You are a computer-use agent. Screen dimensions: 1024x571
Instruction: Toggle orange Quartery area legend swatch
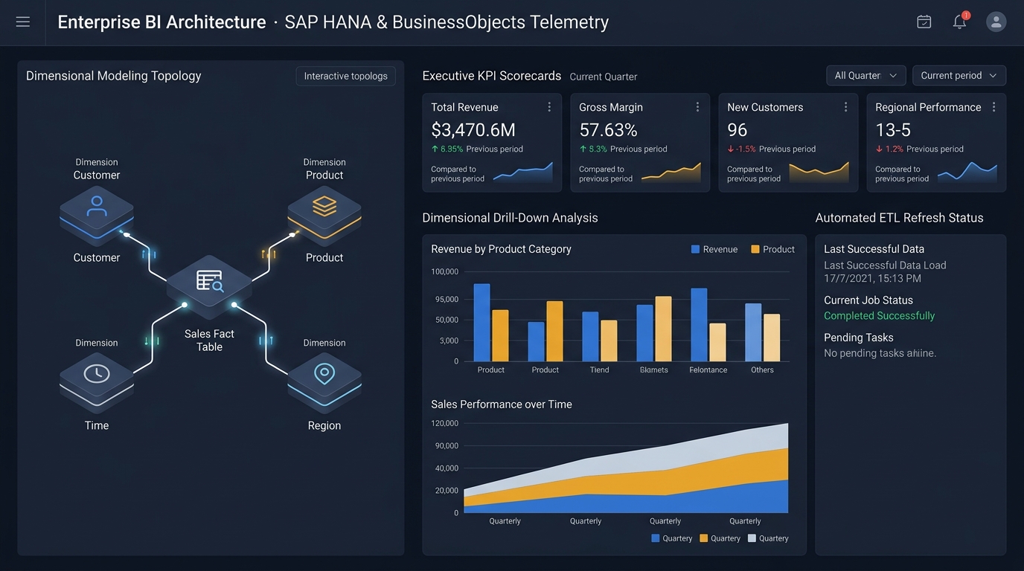click(704, 538)
